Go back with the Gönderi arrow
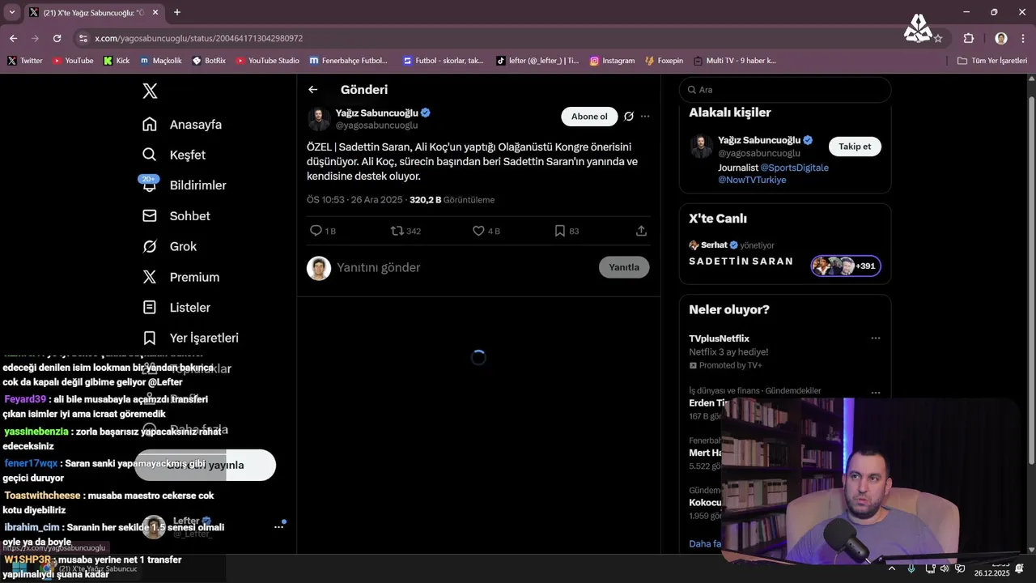 [313, 90]
